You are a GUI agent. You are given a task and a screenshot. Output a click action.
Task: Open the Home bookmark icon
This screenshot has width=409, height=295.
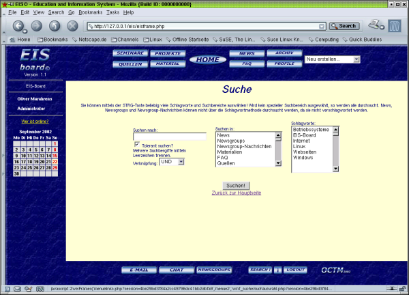click(x=18, y=40)
